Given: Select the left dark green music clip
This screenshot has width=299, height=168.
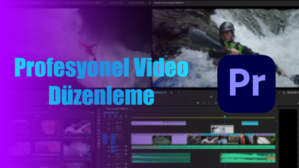Looking at the screenshot, I should pyautogui.click(x=161, y=158).
